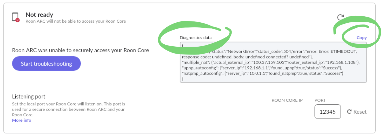The height and width of the screenshot is (139, 386).
Task: Focus the port field showing 12345
Action: pos(328,112)
